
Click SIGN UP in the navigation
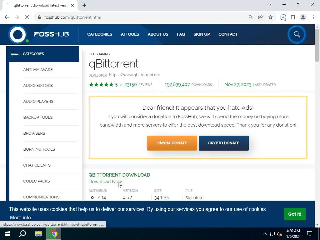(202, 34)
